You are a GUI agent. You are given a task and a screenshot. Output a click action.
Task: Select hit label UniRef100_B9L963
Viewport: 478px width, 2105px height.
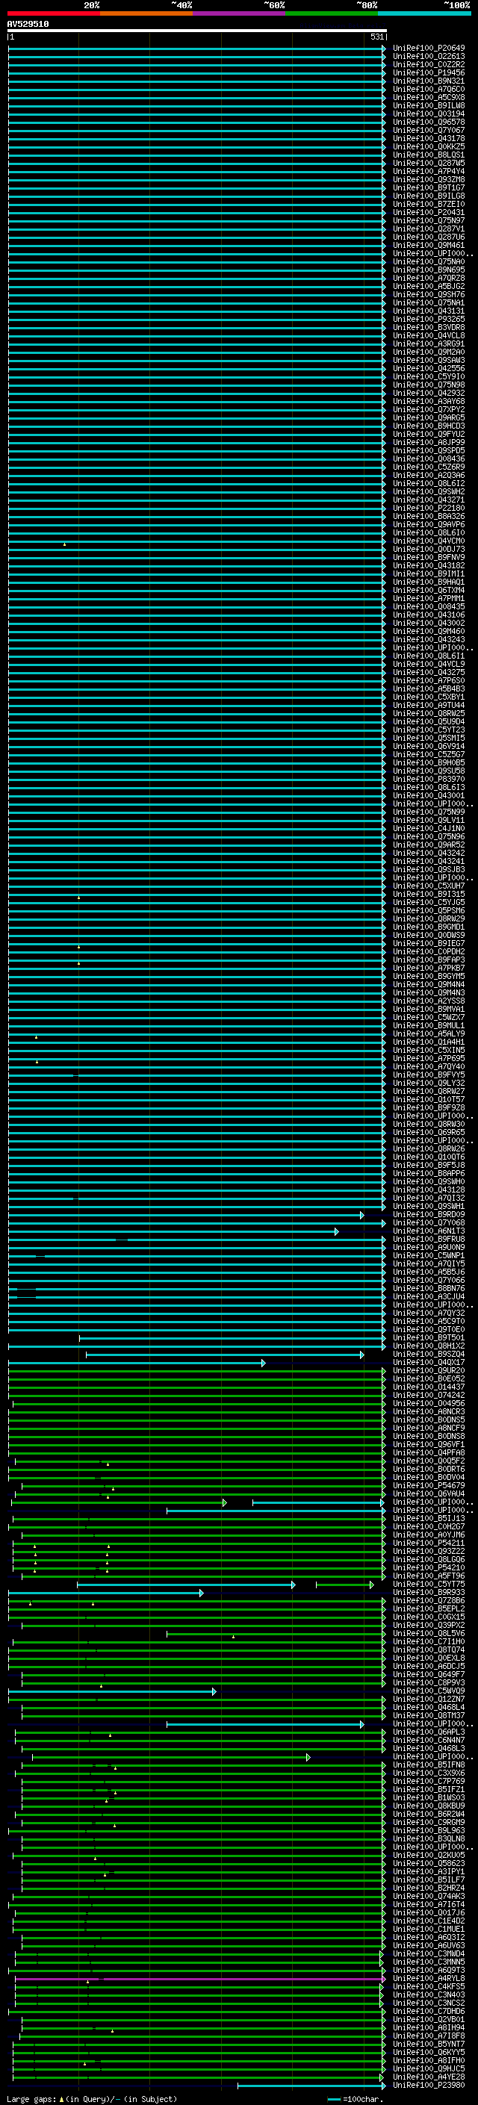pyautogui.click(x=429, y=1830)
